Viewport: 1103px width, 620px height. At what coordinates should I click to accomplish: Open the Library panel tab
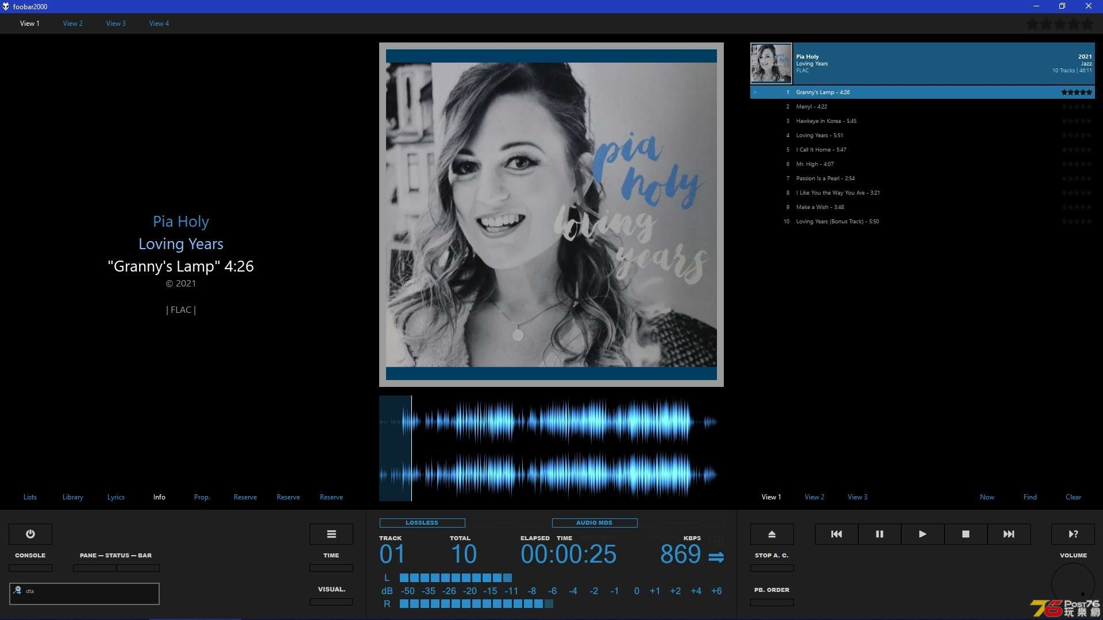point(73,497)
